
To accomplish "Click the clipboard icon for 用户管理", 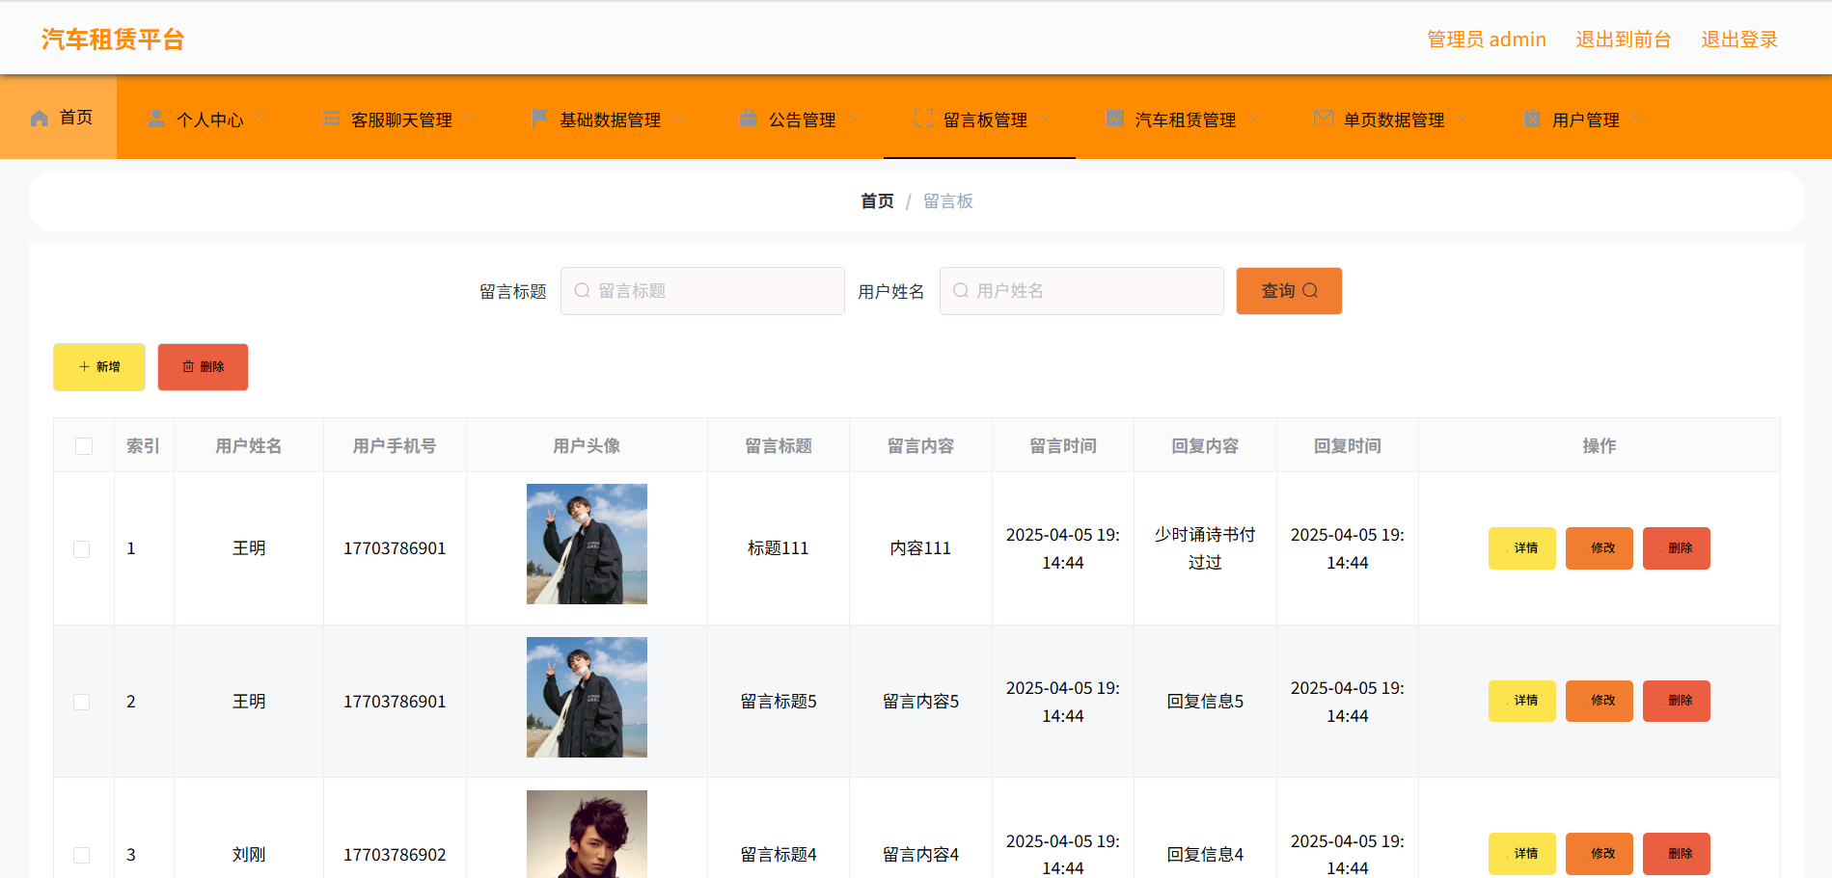I will pos(1531,119).
